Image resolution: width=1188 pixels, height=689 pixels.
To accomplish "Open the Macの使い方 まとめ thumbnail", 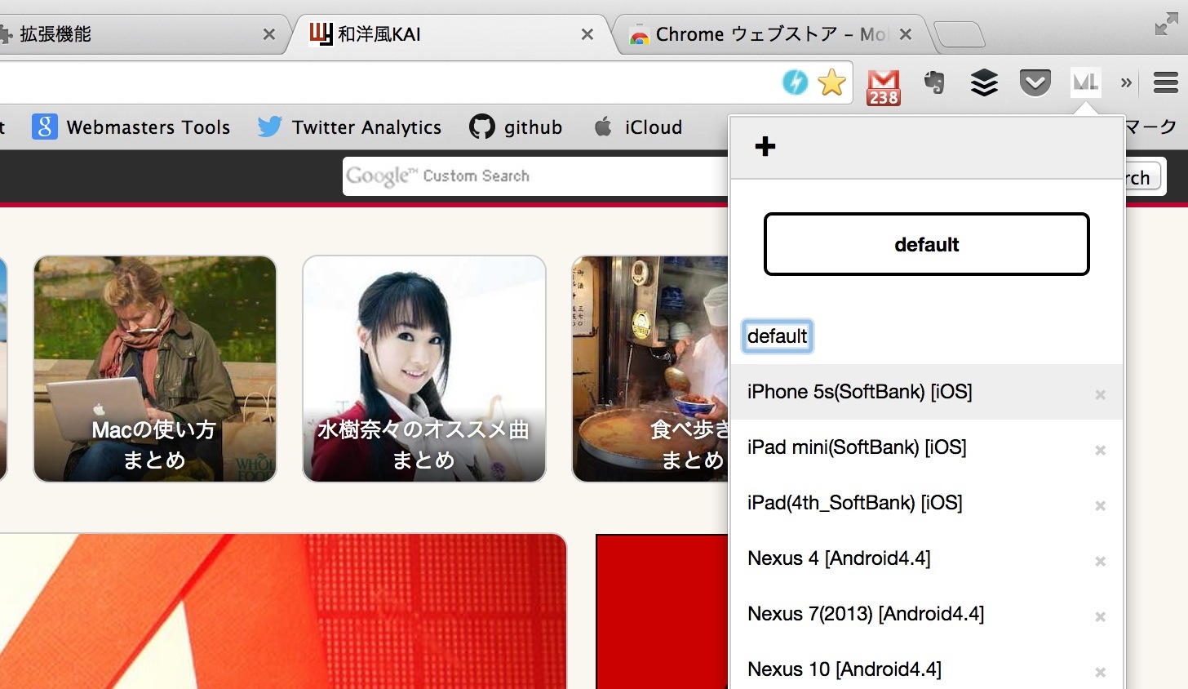I will coord(155,369).
